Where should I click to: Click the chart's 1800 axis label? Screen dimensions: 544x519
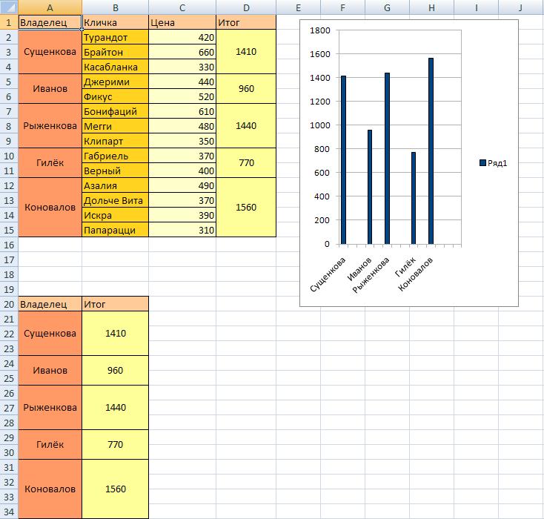[320, 30]
